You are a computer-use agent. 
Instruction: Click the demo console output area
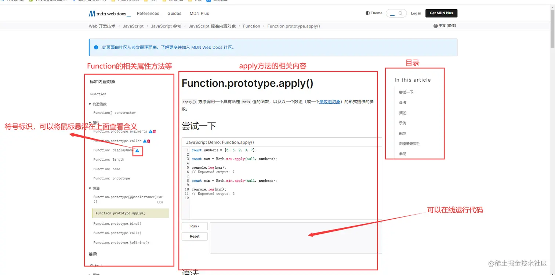click(296, 238)
